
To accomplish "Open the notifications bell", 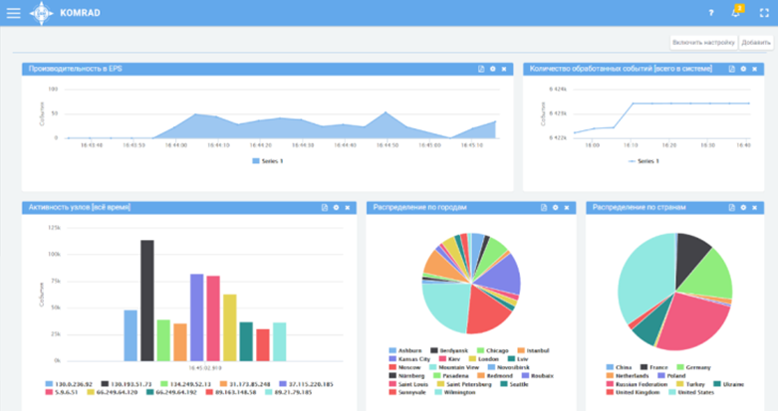I will [x=736, y=13].
